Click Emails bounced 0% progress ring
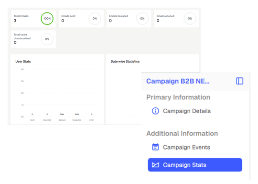This screenshot has width=258, height=184. pyautogui.click(x=142, y=19)
